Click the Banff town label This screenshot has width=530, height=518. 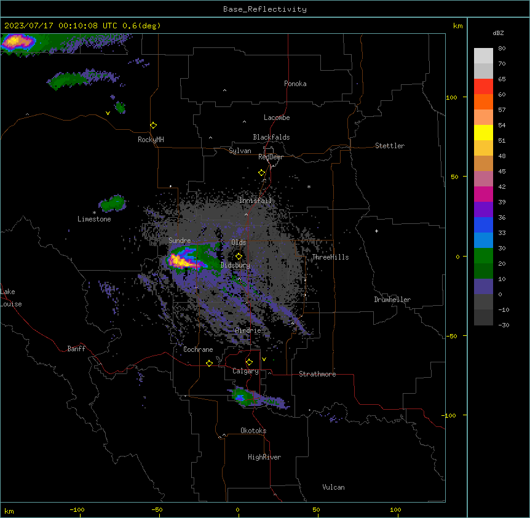(76, 349)
